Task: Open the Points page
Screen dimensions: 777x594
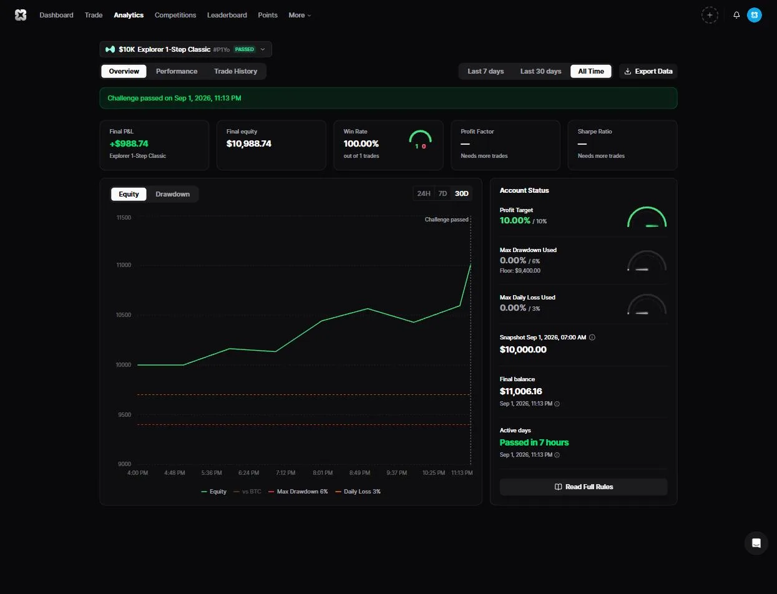Action: [268, 15]
